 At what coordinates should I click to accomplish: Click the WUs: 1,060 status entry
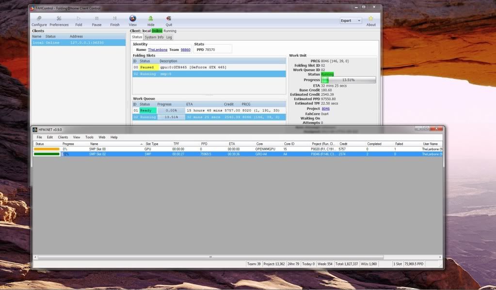[369, 264]
